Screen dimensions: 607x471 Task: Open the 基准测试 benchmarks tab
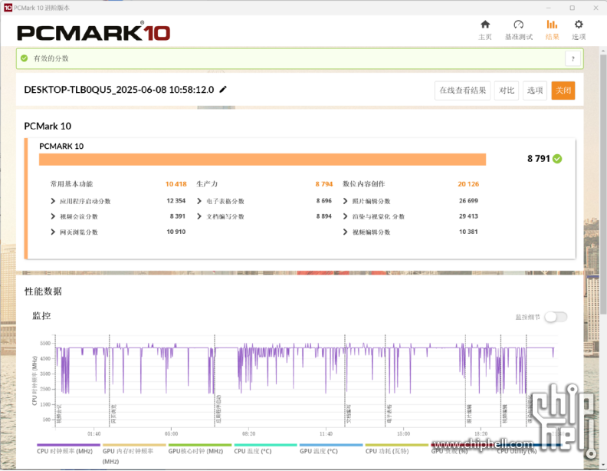[x=519, y=30]
